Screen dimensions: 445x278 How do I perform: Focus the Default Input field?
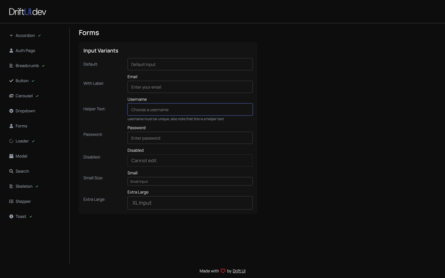[x=190, y=64]
